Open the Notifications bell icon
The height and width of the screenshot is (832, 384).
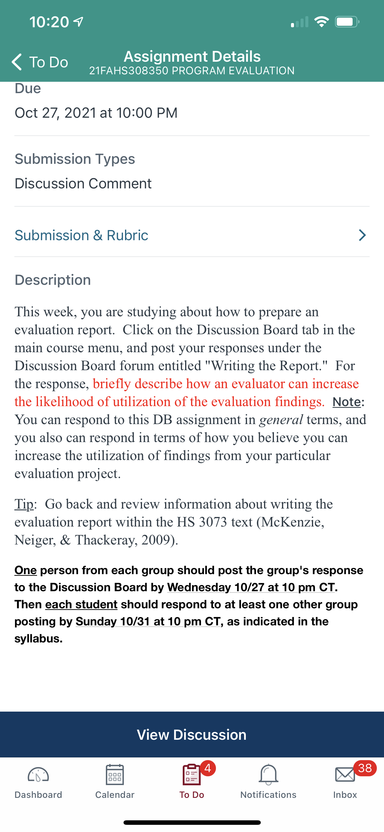point(268,774)
